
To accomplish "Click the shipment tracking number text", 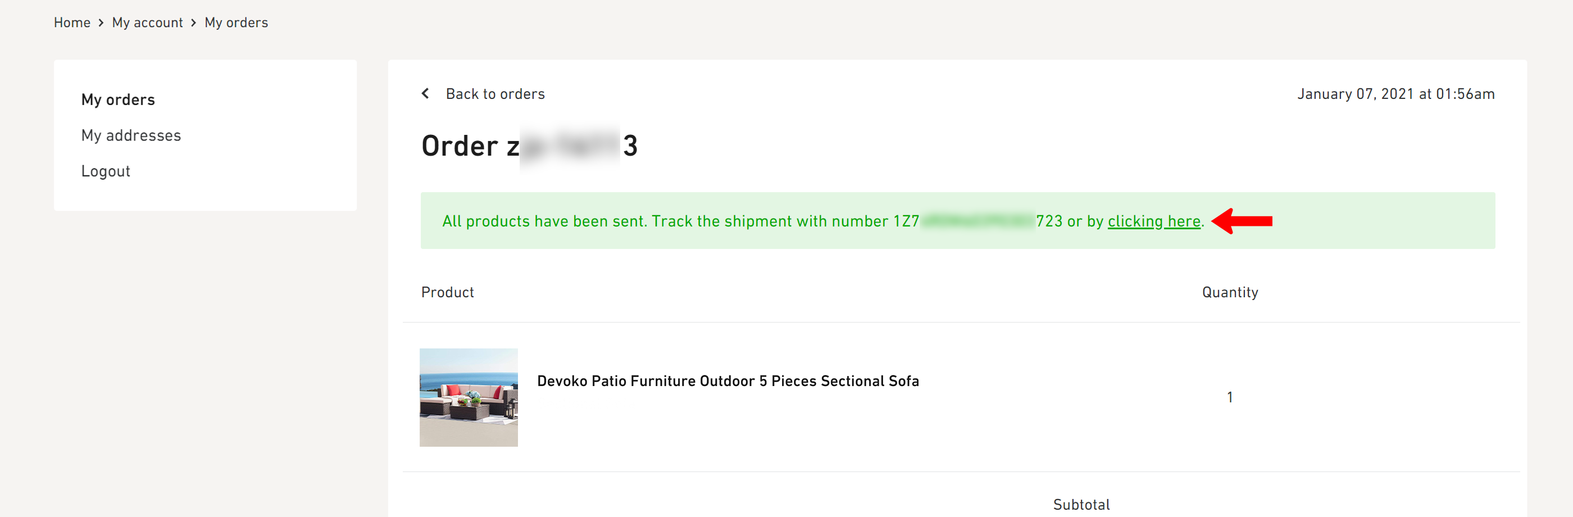I will pos(977,221).
